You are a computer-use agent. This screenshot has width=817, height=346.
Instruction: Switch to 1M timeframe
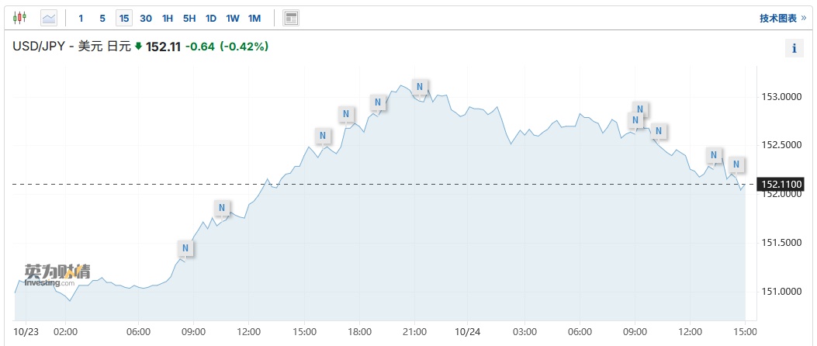(x=254, y=17)
